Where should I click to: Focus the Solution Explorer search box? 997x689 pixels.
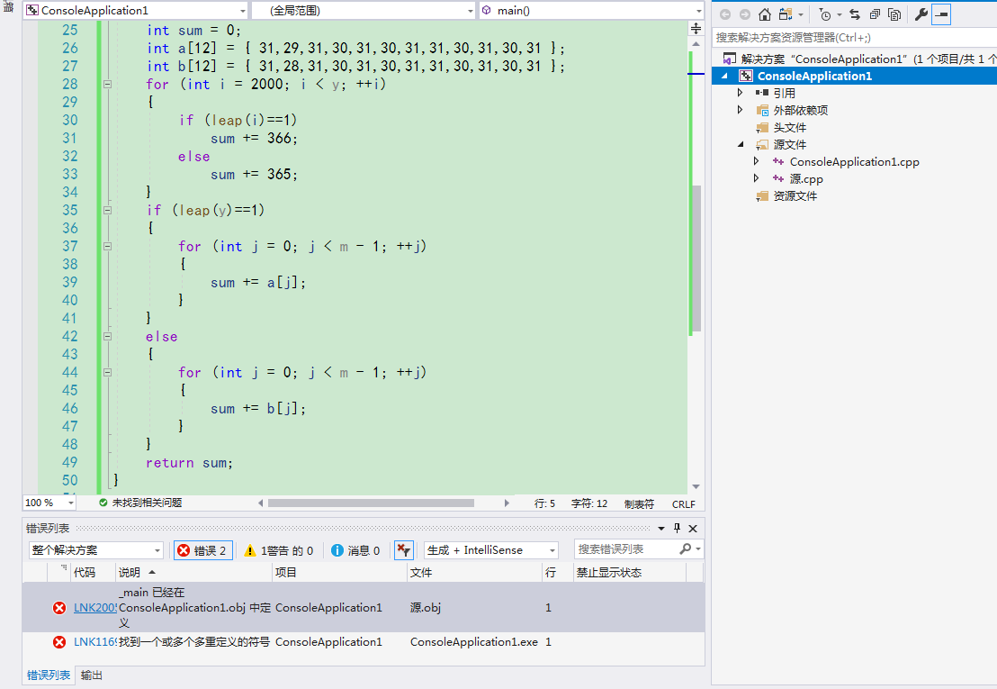854,38
